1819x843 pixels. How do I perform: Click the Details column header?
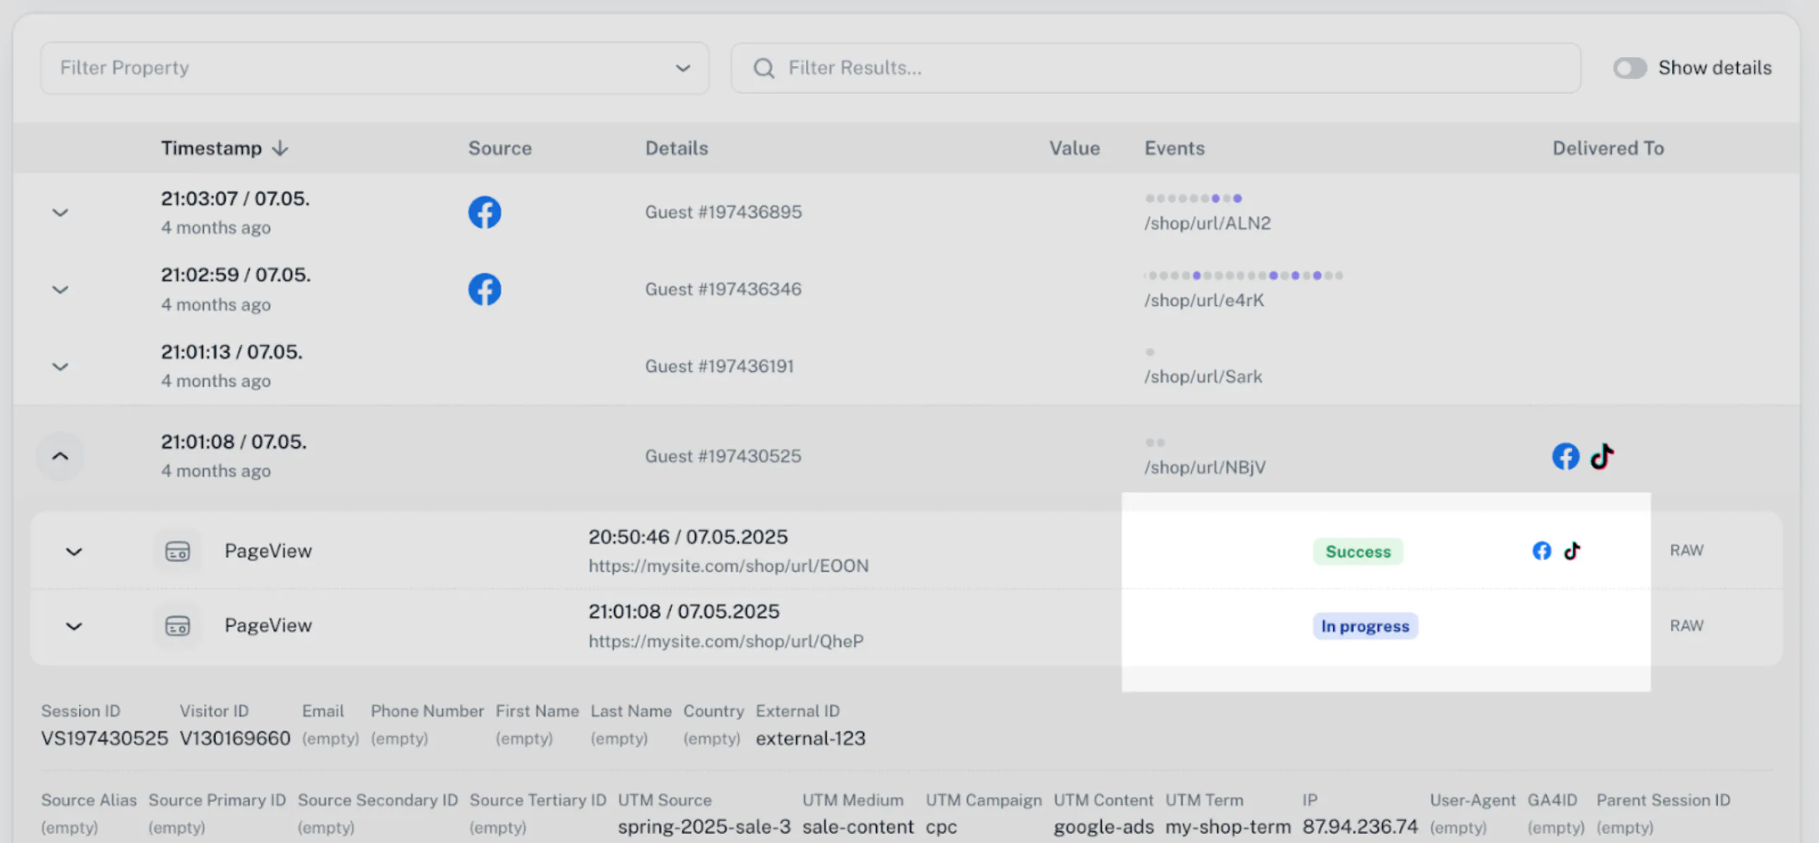(x=675, y=148)
